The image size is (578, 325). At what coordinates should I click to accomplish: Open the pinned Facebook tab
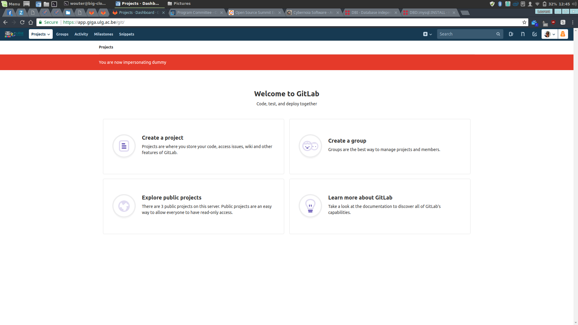10,13
